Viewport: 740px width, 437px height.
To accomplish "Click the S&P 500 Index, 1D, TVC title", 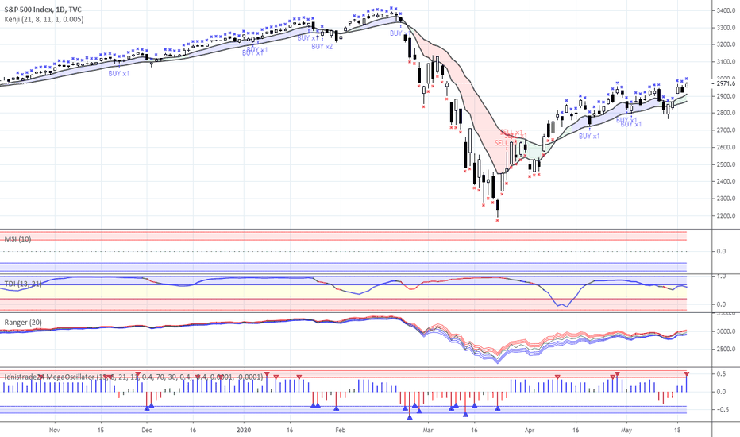I will click(x=43, y=10).
